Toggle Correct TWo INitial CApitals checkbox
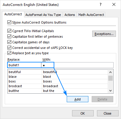The height and width of the screenshot is (119, 121). [9, 31]
